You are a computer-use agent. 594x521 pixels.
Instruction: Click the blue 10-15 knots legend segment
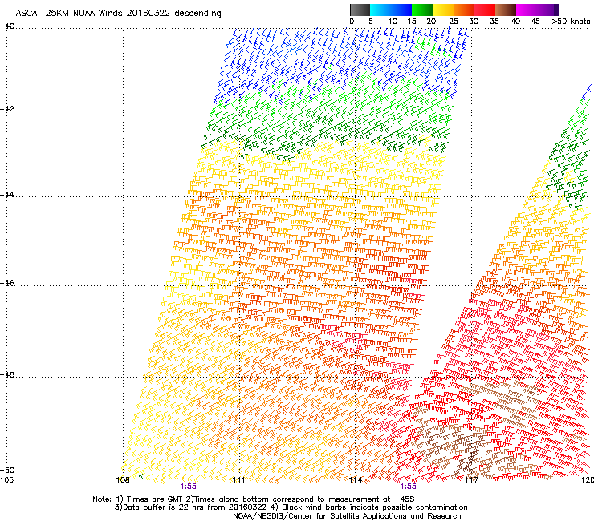[x=401, y=10]
